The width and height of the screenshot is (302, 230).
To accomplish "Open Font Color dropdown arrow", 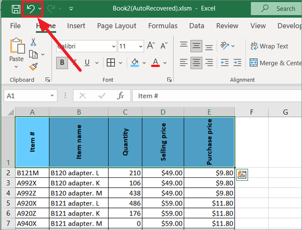I will [165, 63].
